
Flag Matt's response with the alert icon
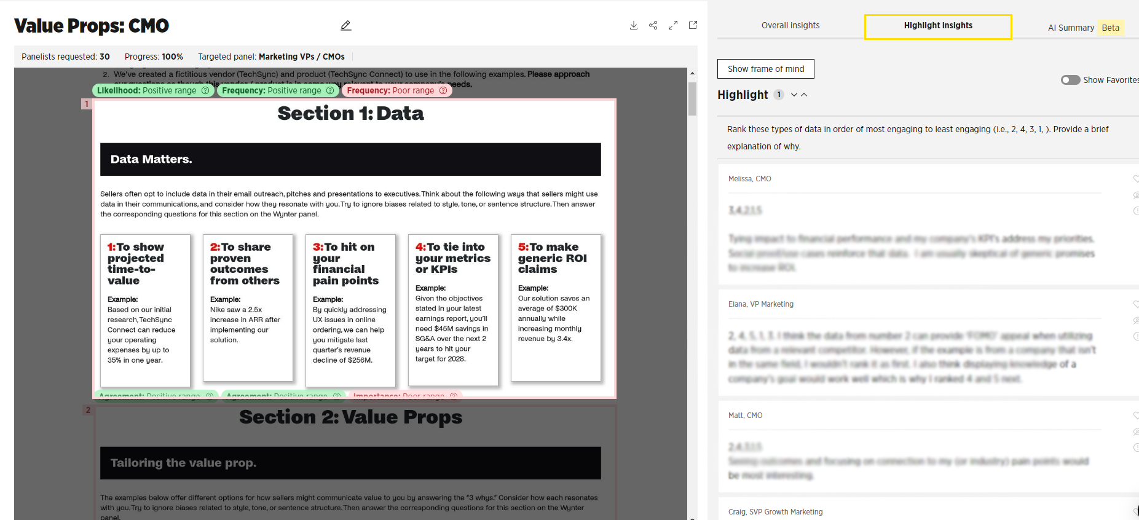(1136, 447)
